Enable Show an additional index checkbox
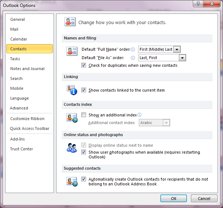Viewport: 223px width, 208px height. coord(84,115)
